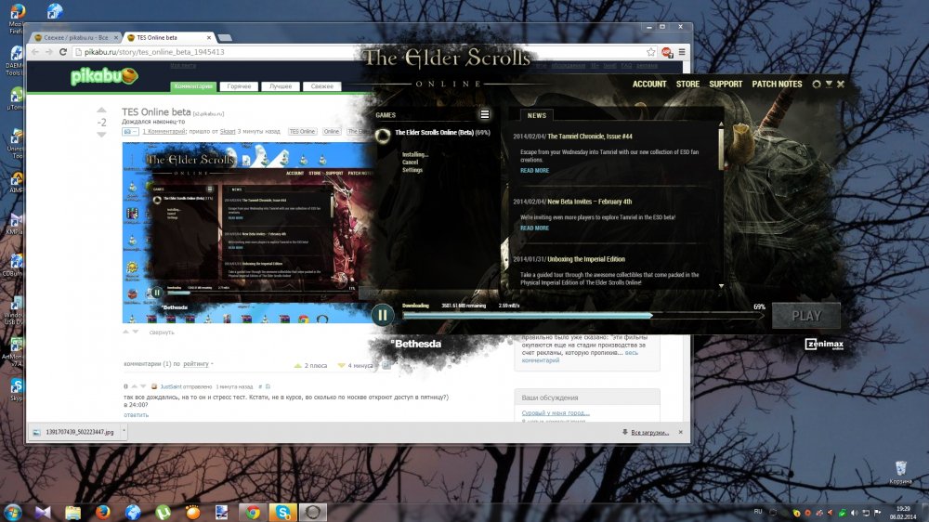Open 'Unboxing the Imperial Edition' news item
This screenshot has height=522, width=929.
coord(586,259)
